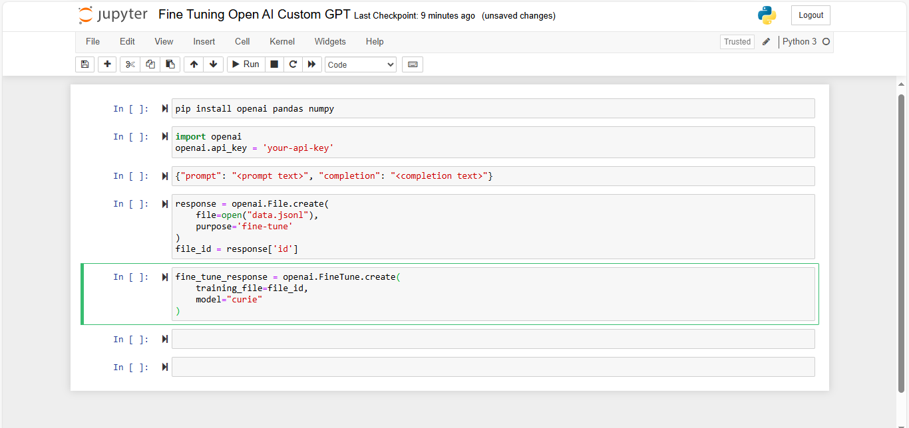Restart kernel and run all via fast-forward icon

coord(311,64)
